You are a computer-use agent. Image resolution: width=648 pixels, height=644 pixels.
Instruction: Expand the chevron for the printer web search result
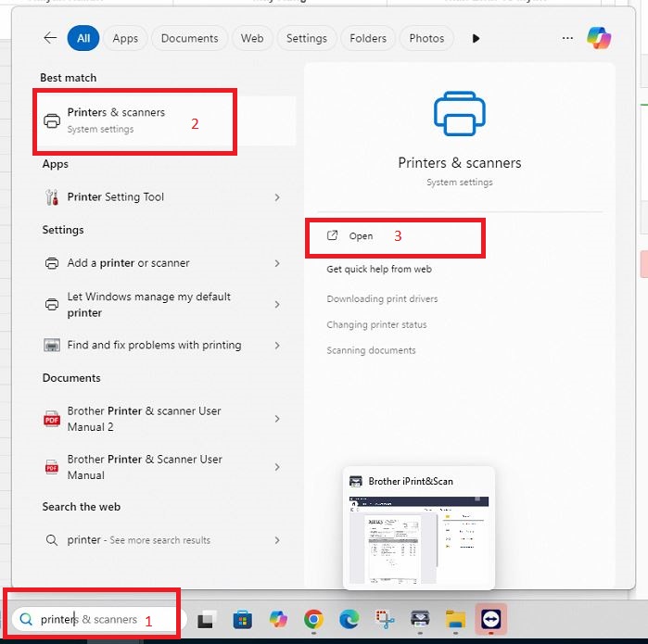pos(277,540)
